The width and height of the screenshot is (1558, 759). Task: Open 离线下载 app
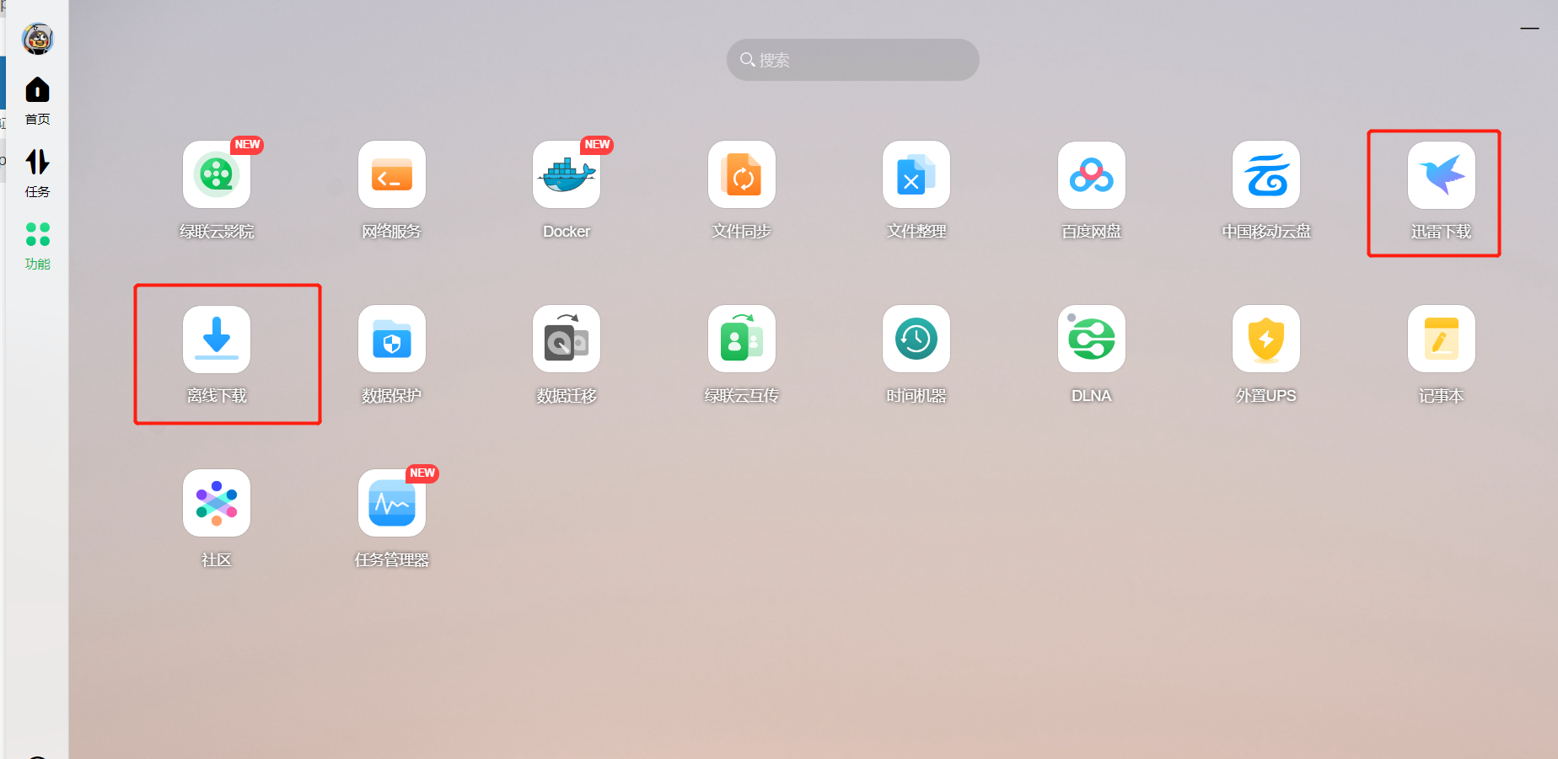pos(217,339)
